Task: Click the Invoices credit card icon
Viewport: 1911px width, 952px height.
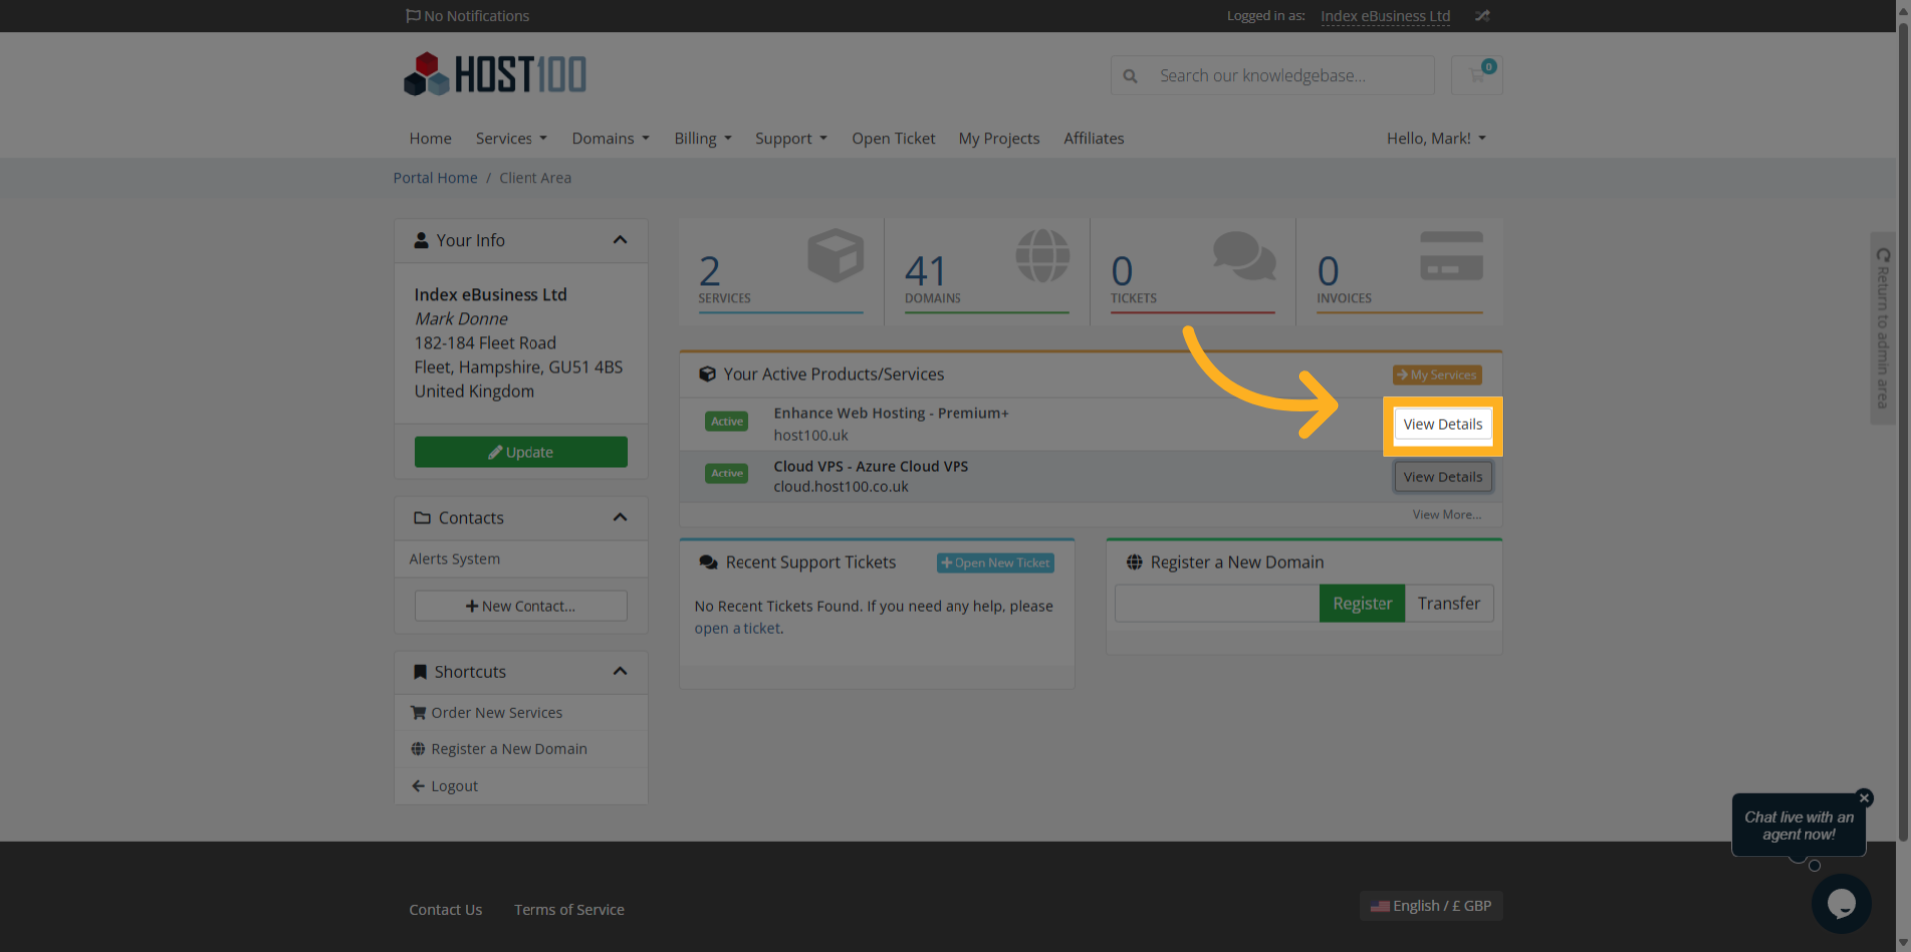Action: 1451,256
